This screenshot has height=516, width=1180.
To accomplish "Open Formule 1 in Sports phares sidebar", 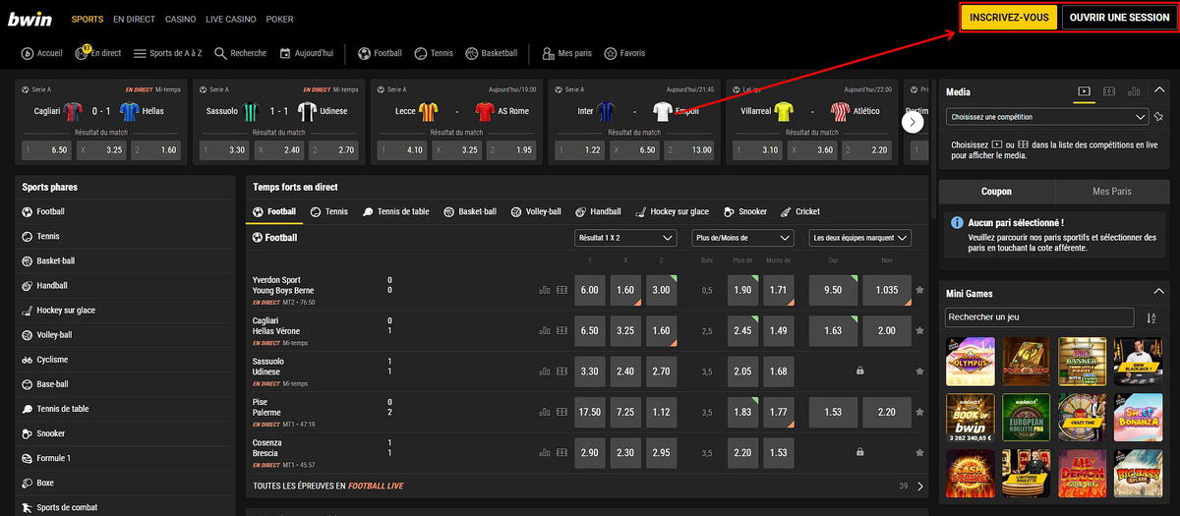I will pyautogui.click(x=126, y=458).
